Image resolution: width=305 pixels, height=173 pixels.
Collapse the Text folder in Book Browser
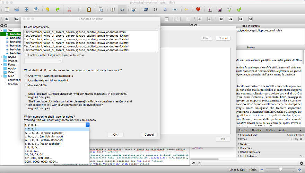(x=1, y=30)
